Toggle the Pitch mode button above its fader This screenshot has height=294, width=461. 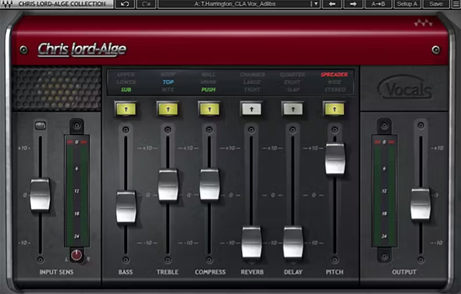point(334,109)
